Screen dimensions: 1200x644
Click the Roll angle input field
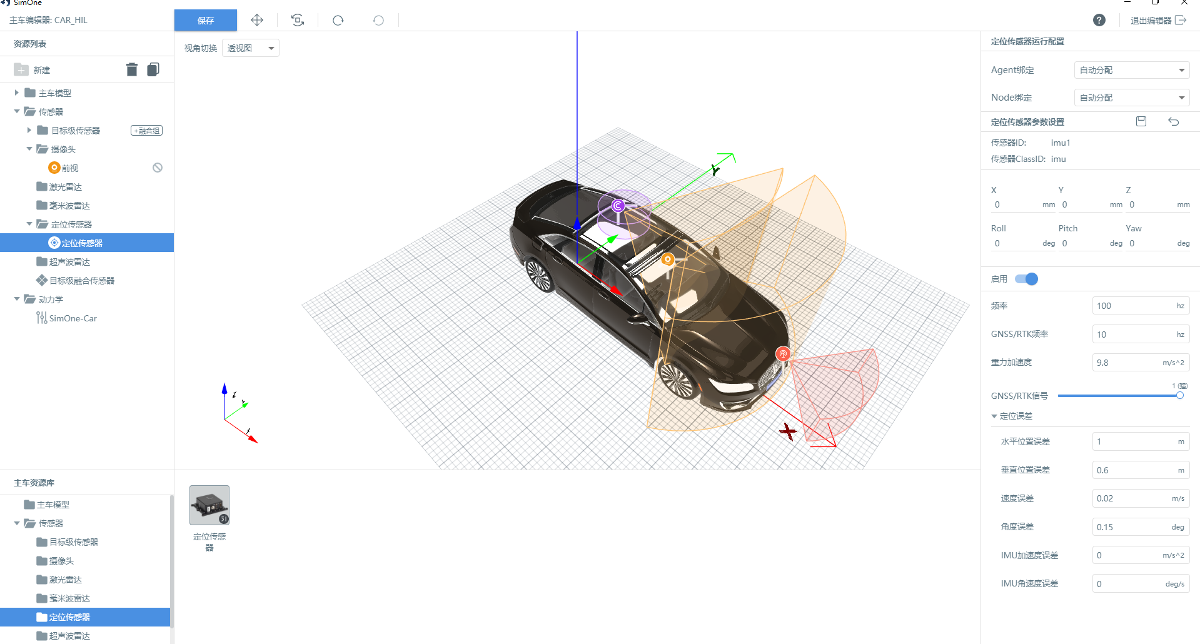1023,243
